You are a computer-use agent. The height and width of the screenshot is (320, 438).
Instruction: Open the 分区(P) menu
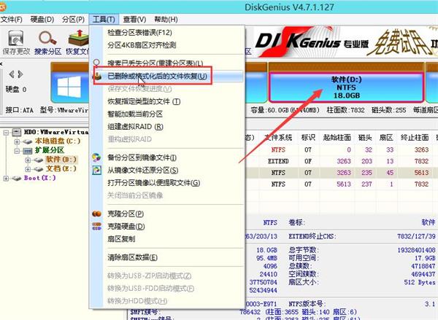pos(73,20)
